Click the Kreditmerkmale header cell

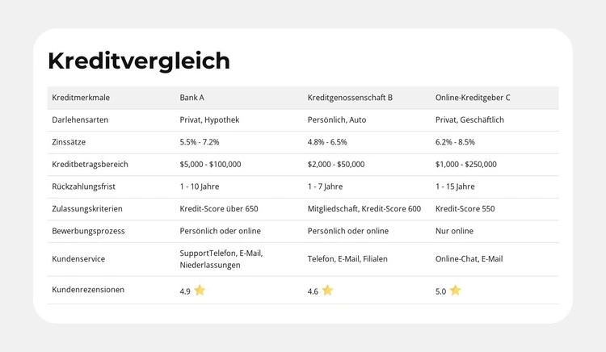click(x=81, y=98)
